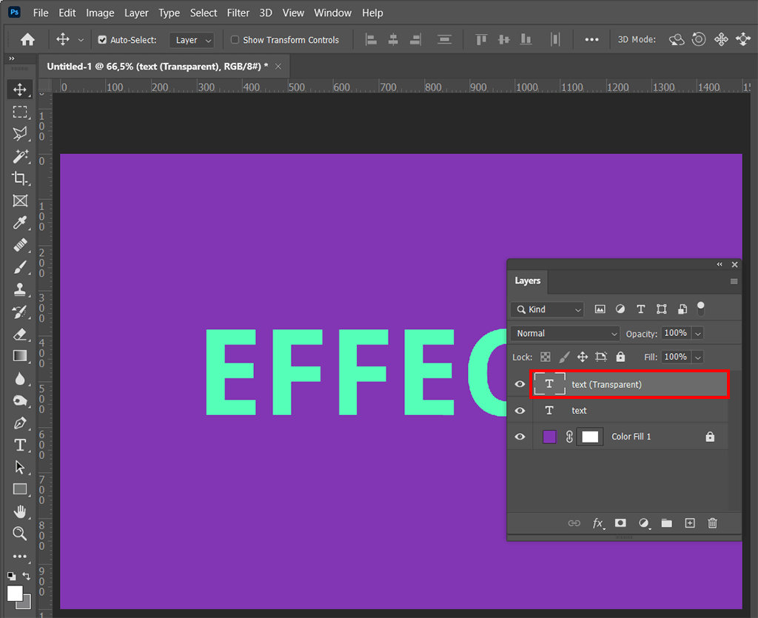This screenshot has height=618, width=758.
Task: Open the Edit Toolbar ellipsis in tools panel
Action: point(20,556)
